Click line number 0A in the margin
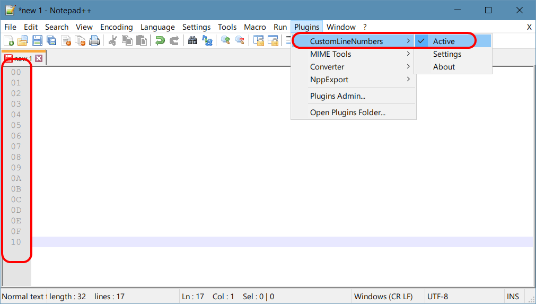This screenshot has width=536, height=304. (x=16, y=178)
